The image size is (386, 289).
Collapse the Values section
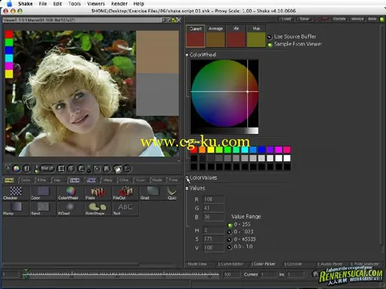(x=187, y=188)
